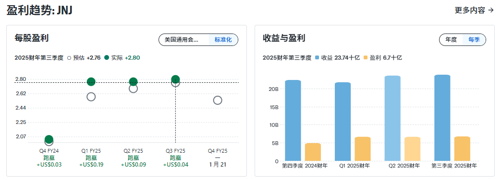Click the Q1 FY25 estimate hollow circle
This screenshot has height=180, width=502.
[x=91, y=97]
